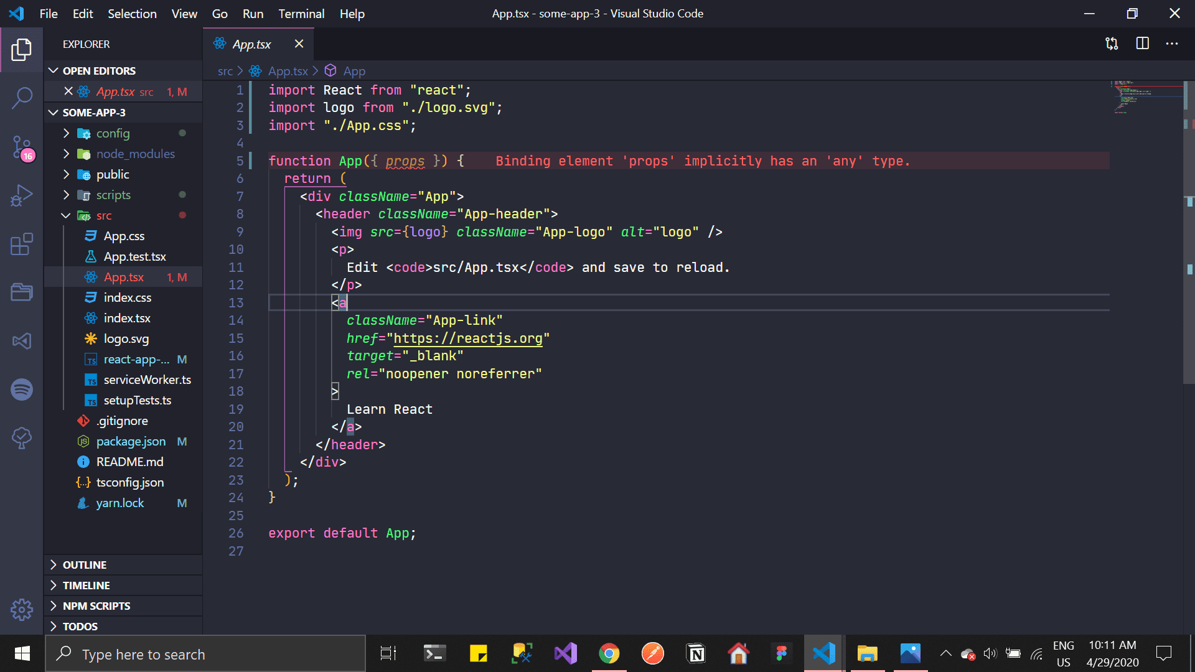Open the Manage gear settings icon
This screenshot has height=672, width=1195.
click(x=22, y=609)
